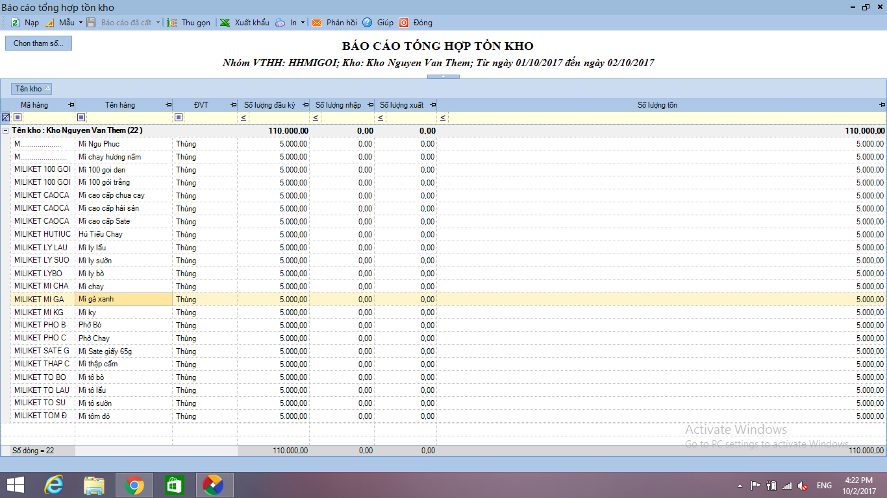This screenshot has width=887, height=498.
Task: Open the Số lượng nhập ≤ filter operator
Action: [x=316, y=118]
